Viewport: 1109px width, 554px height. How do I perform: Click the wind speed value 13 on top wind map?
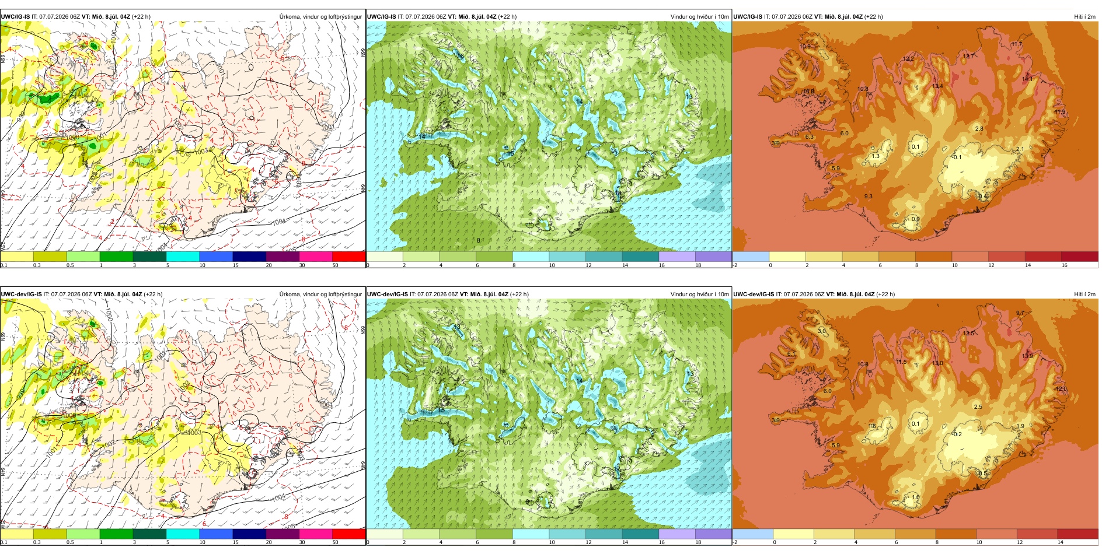[x=689, y=97]
